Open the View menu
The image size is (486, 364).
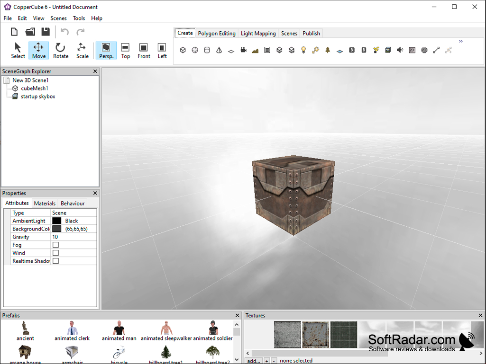click(39, 18)
